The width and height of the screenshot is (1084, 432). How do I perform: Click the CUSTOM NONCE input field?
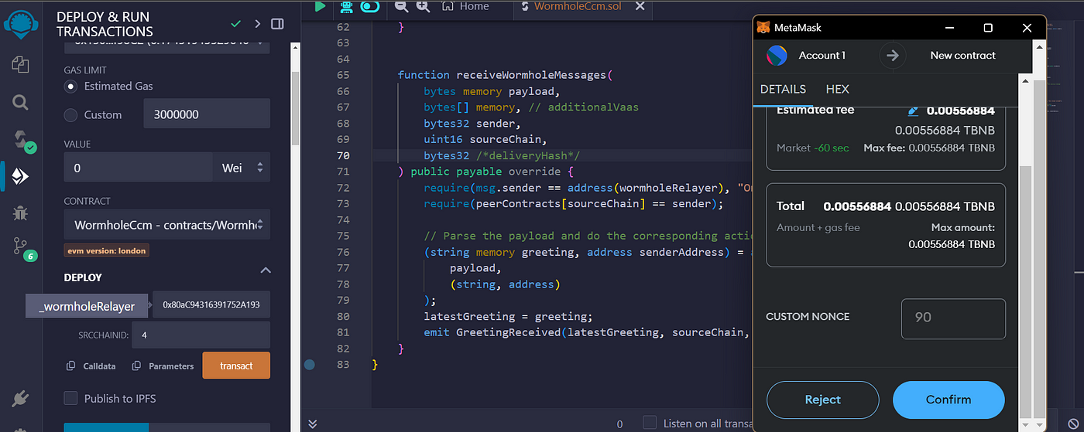(x=953, y=318)
